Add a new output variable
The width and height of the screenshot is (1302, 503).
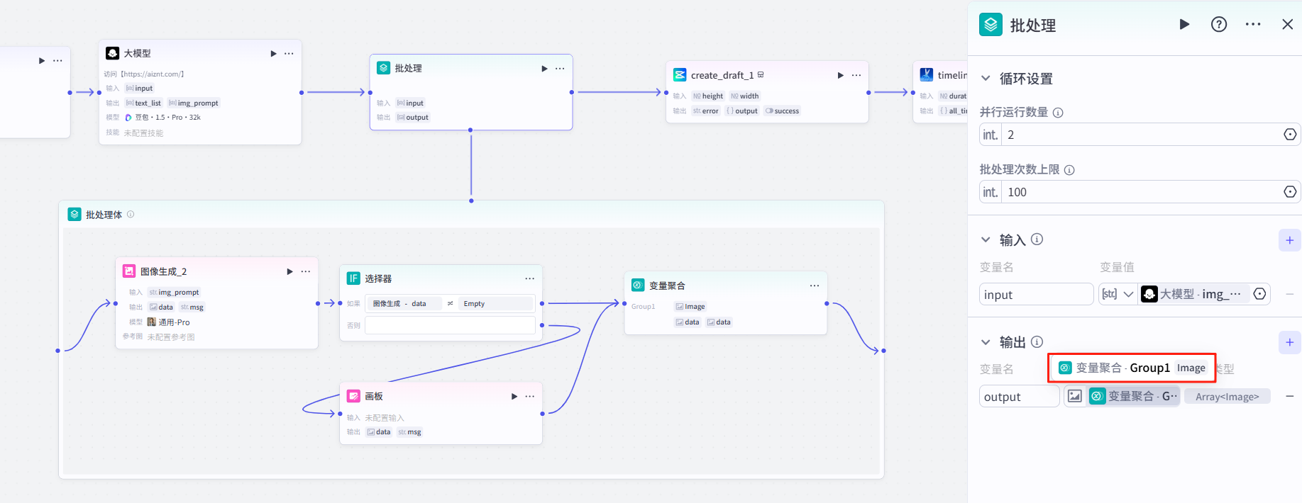1289,342
